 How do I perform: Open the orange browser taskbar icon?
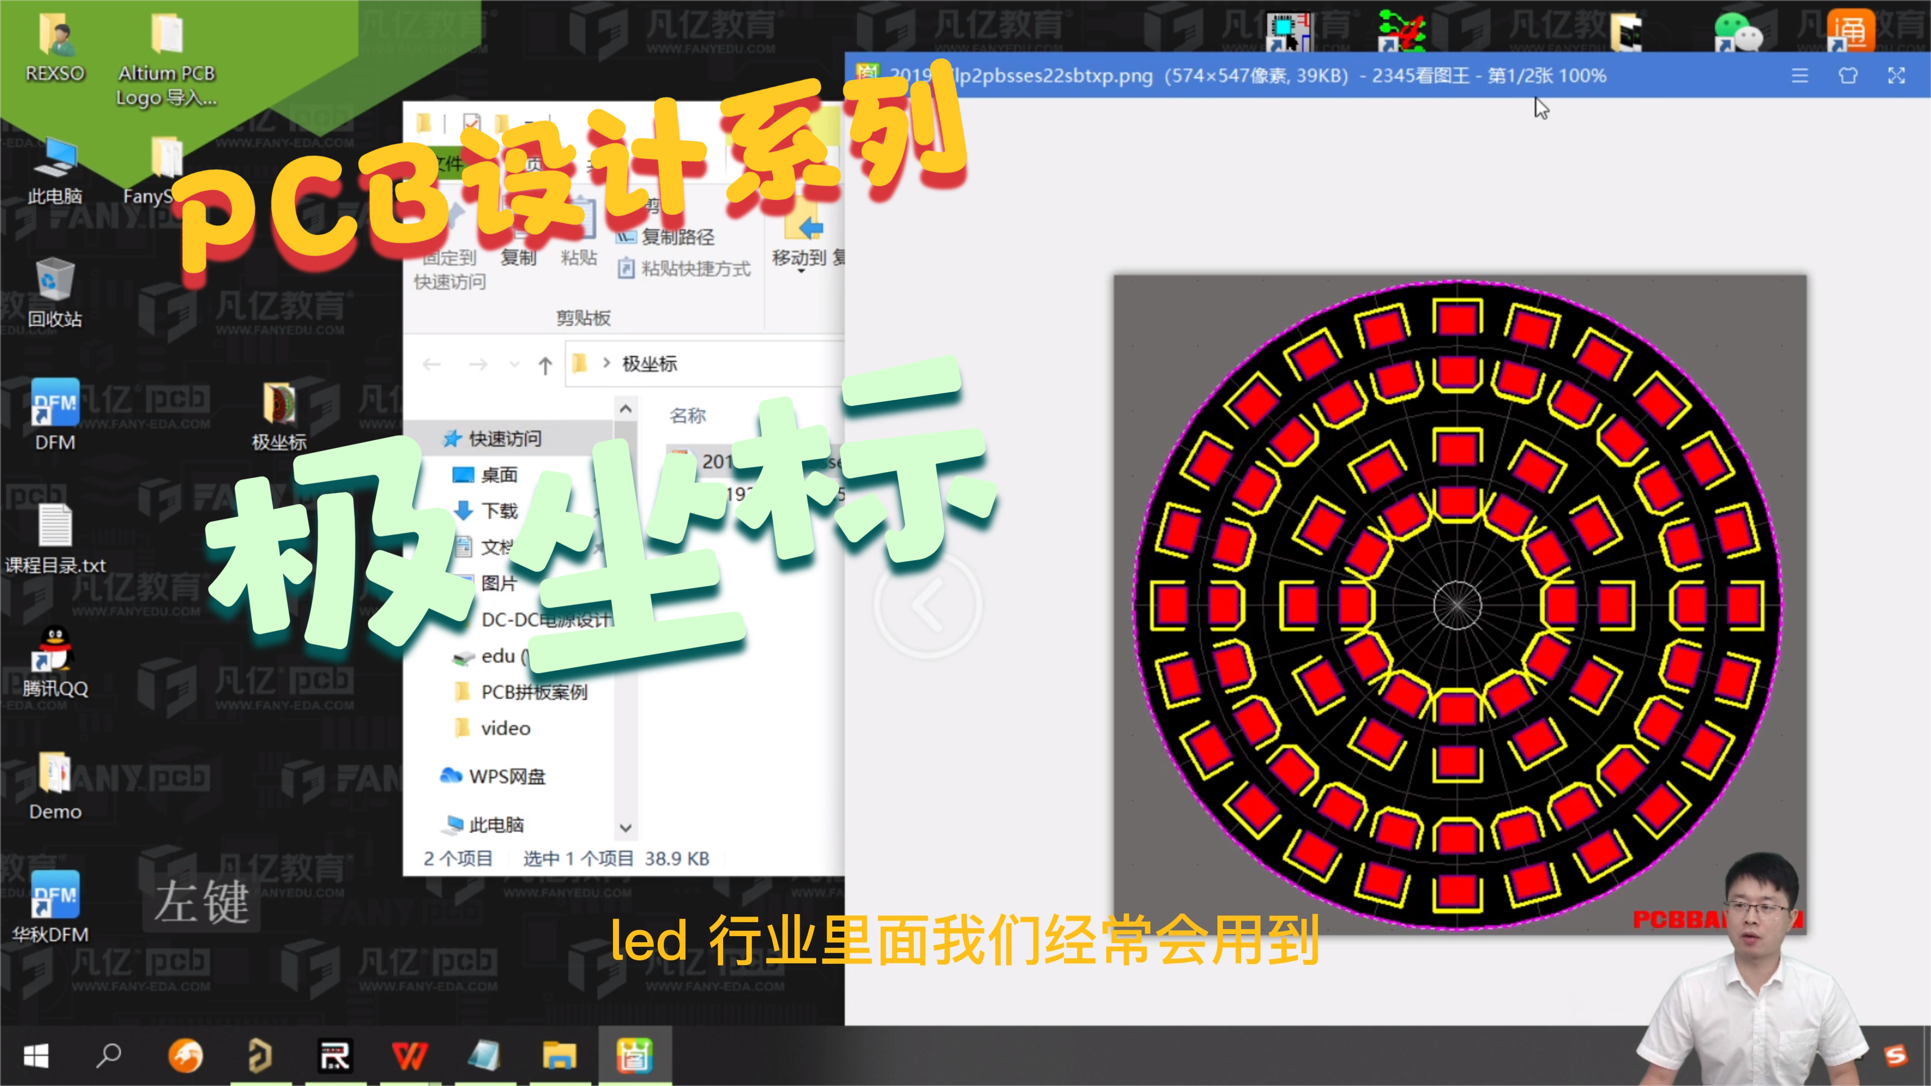click(185, 1055)
